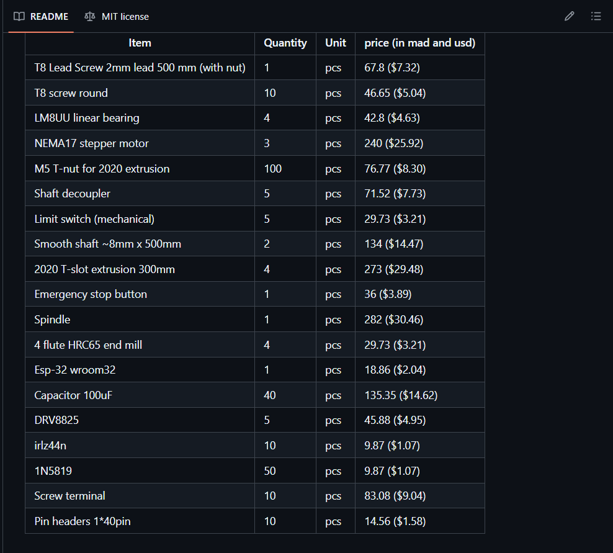613x553 pixels.
Task: Click the Capacitor 100uF quantity 40
Action: coord(270,395)
